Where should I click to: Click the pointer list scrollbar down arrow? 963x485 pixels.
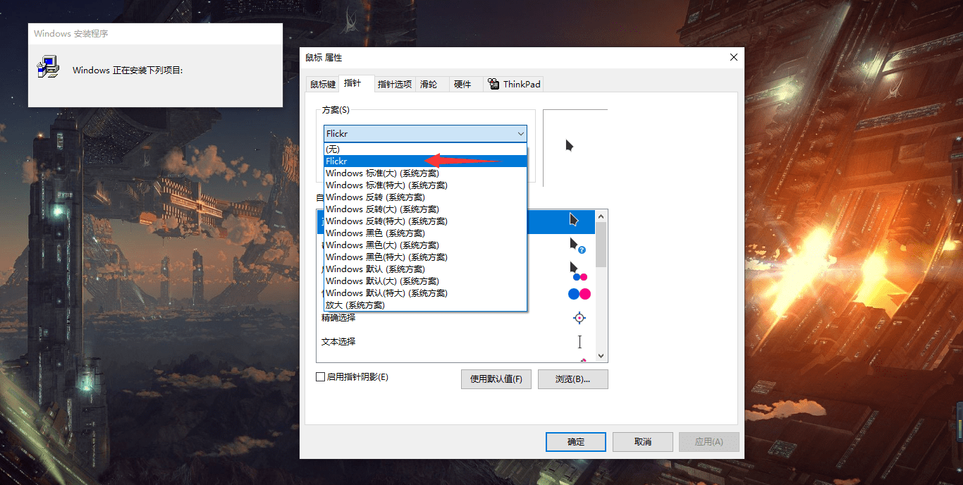click(601, 357)
